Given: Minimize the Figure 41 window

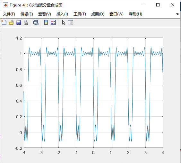Looking at the screenshot, I should coord(143,5).
